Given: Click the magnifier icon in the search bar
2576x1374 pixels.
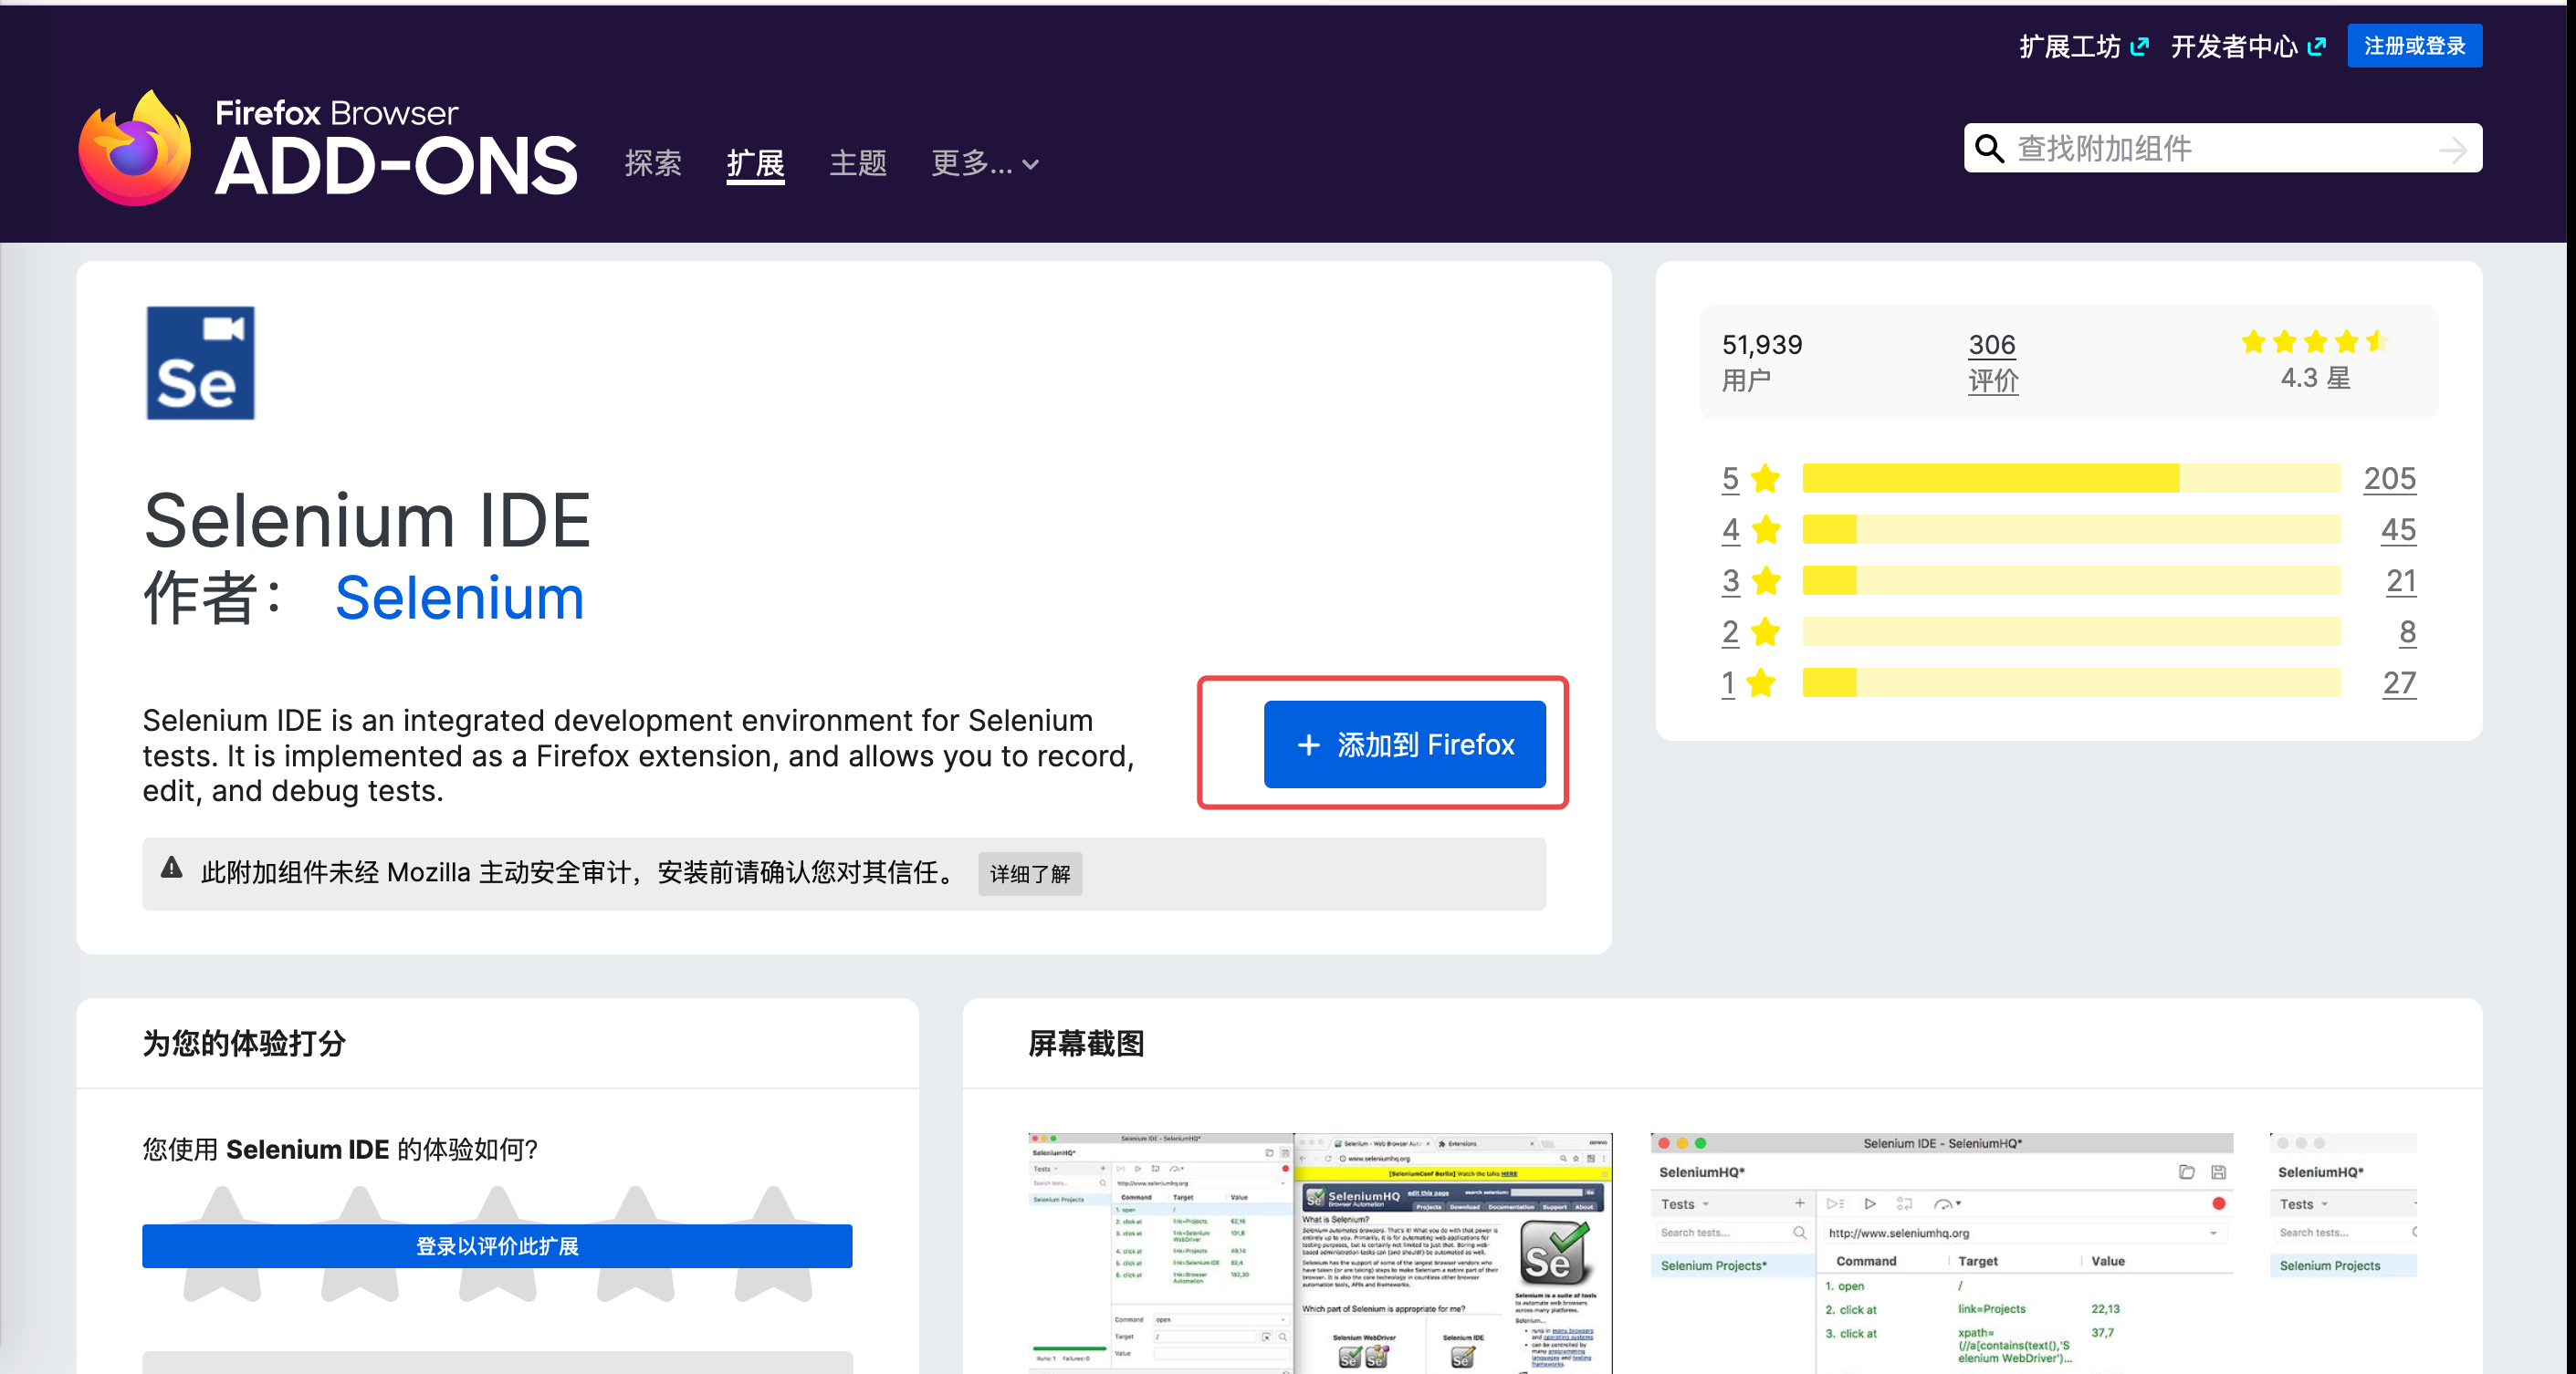Looking at the screenshot, I should [x=1989, y=148].
